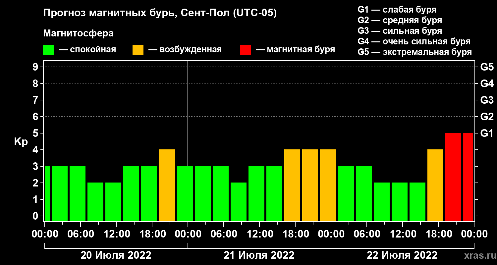The width and height of the screenshot is (497, 265).
Task: Click the G2 label on the right axis
Action: click(x=487, y=117)
